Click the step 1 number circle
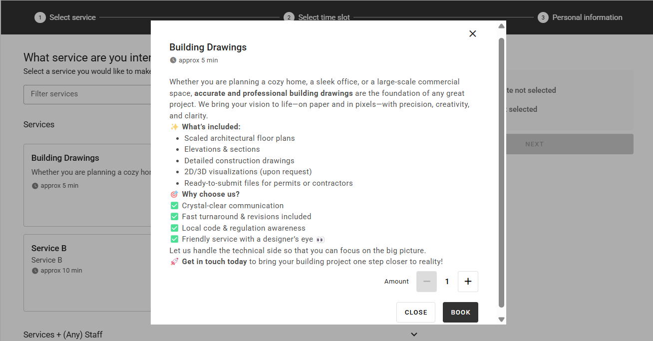This screenshot has height=341, width=653. coord(40,17)
